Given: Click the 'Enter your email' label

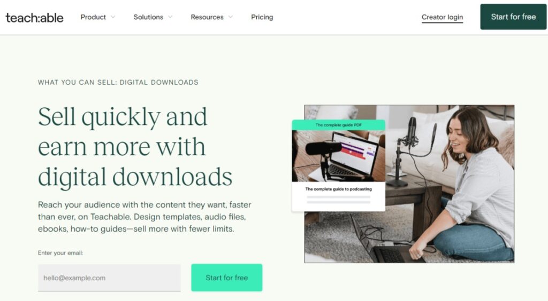Looking at the screenshot, I should tap(60, 253).
